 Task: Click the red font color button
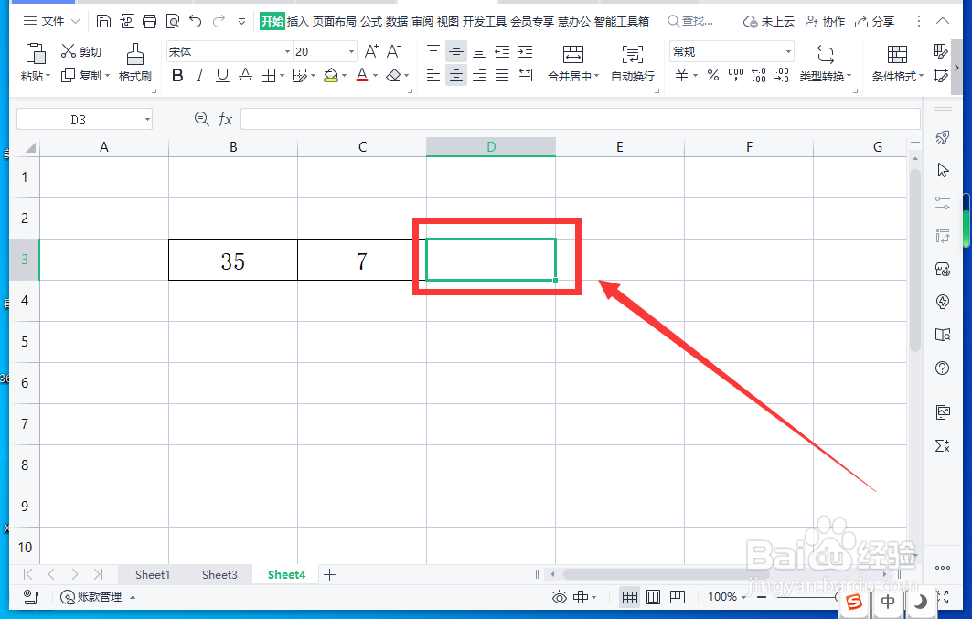[363, 76]
